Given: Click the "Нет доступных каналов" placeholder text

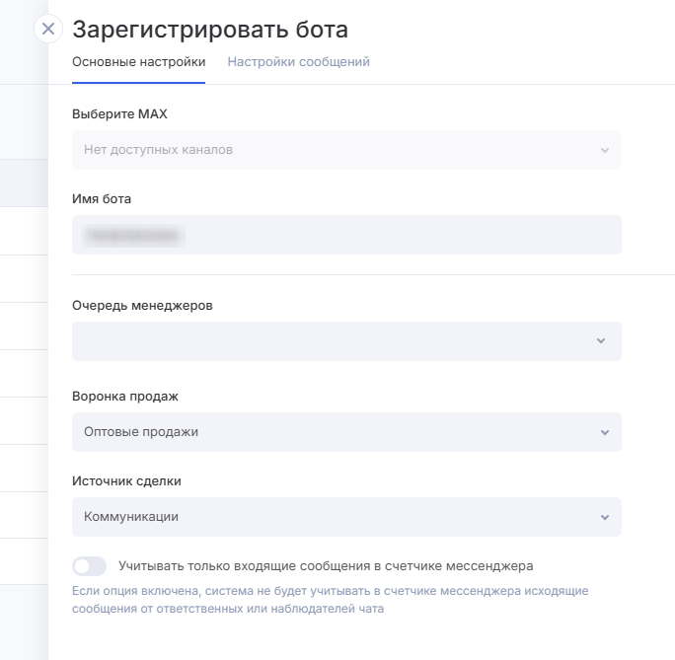Looking at the screenshot, I should point(158,150).
